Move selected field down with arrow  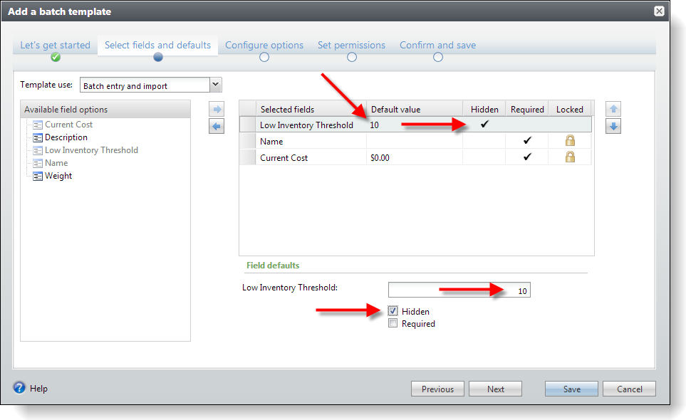613,126
